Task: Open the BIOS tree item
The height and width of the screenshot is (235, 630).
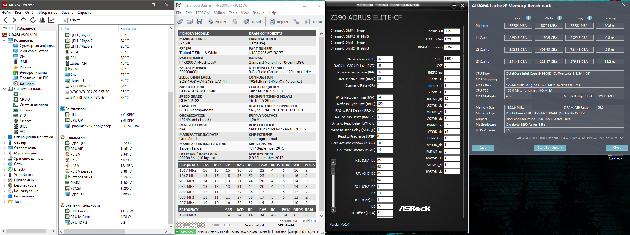Action: [x=21, y=126]
